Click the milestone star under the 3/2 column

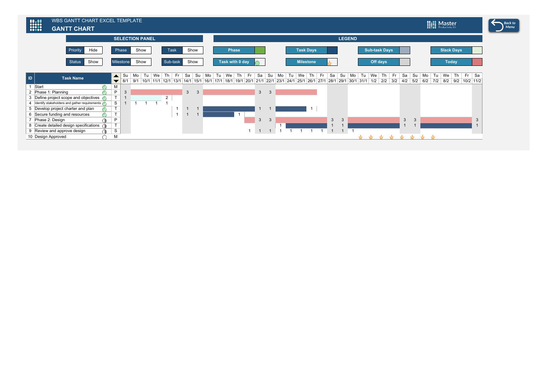[x=391, y=137]
